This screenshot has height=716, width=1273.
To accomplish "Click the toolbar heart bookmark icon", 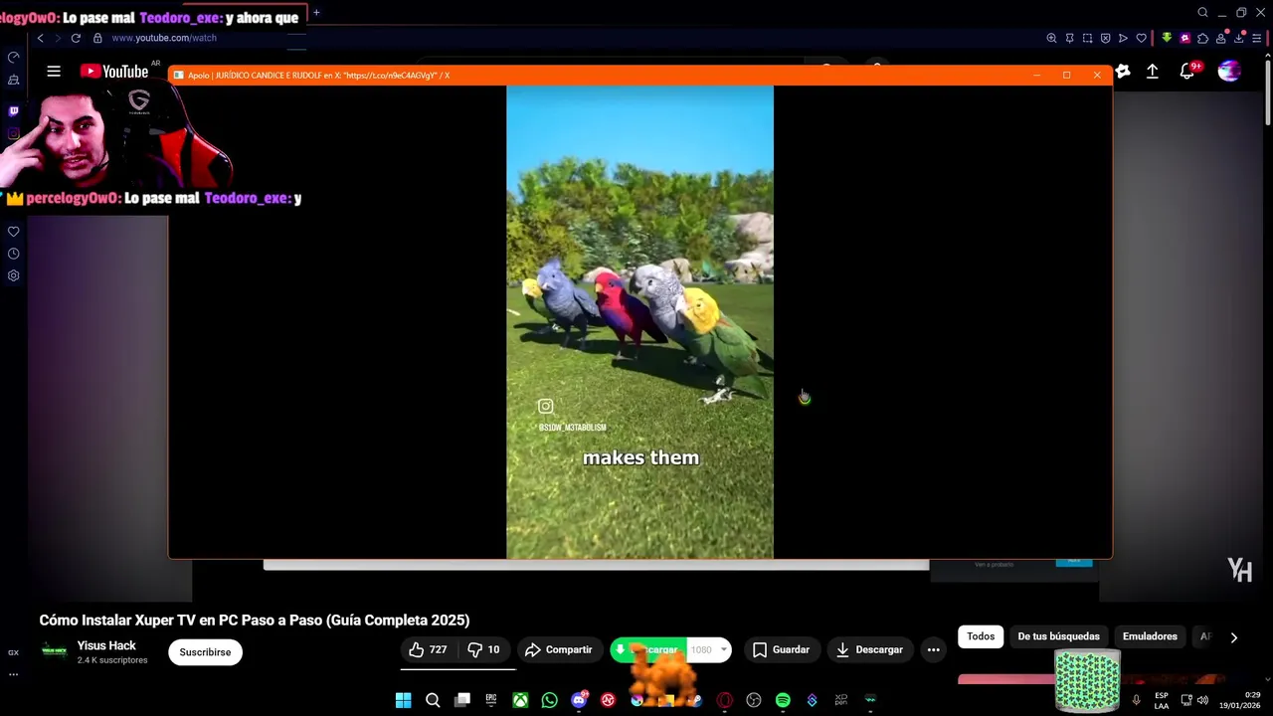I will click(1141, 38).
